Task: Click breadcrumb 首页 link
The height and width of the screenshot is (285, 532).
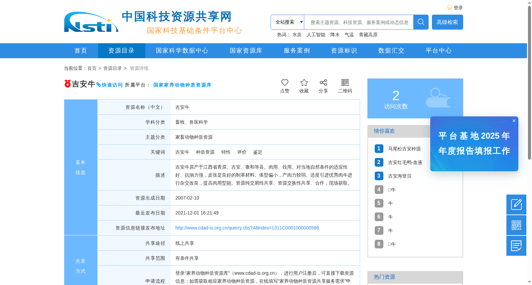Action: [x=92, y=68]
